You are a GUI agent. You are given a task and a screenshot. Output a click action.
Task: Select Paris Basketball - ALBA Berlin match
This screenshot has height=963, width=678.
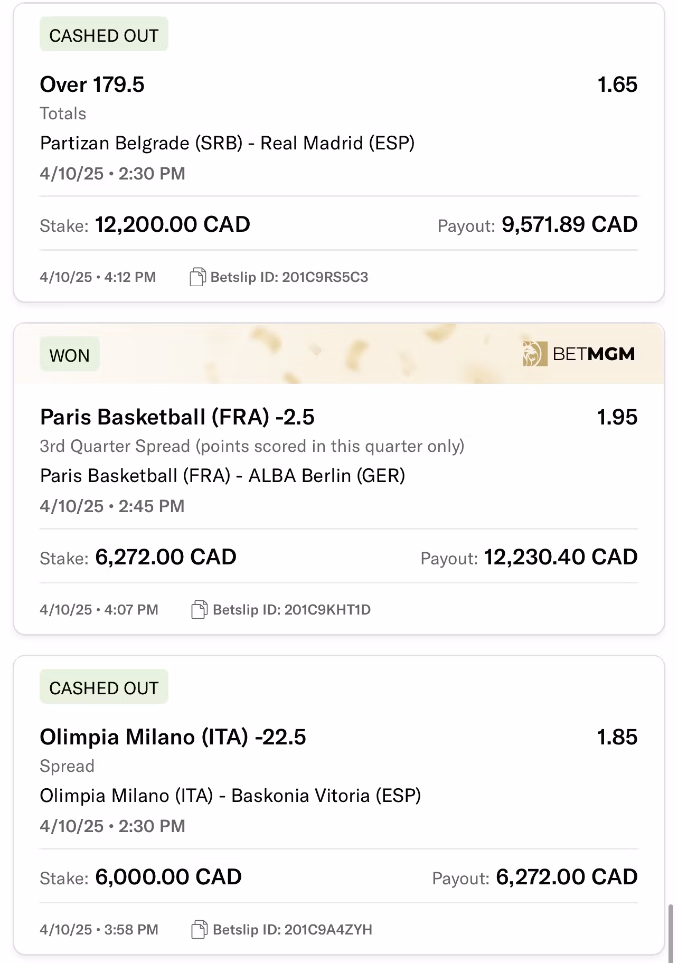(222, 476)
